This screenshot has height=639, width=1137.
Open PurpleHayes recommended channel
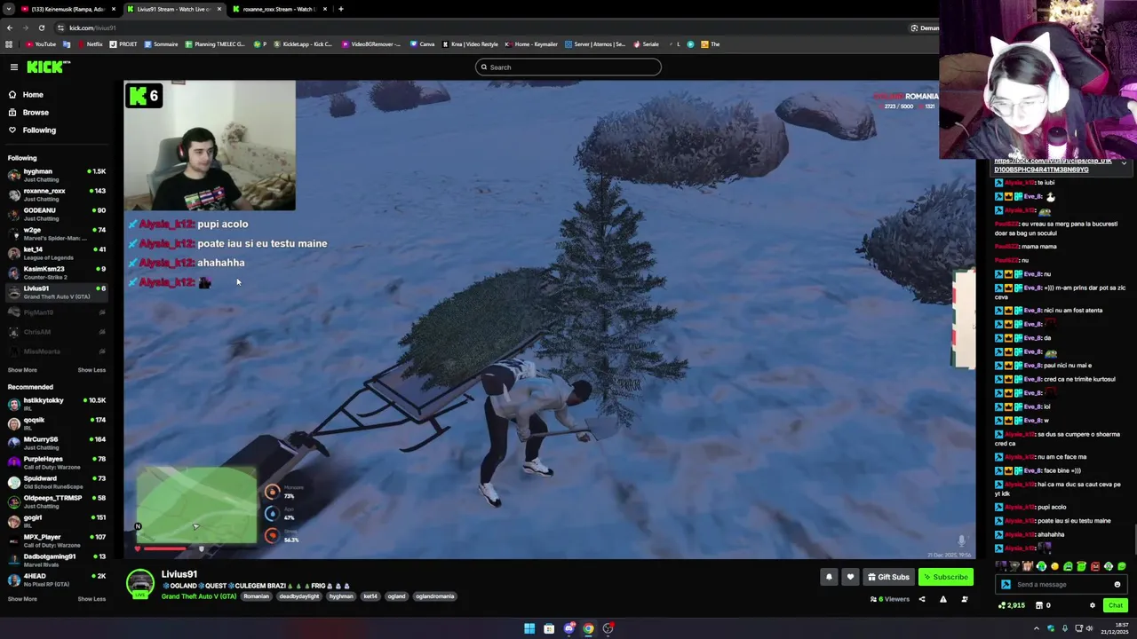click(x=55, y=462)
